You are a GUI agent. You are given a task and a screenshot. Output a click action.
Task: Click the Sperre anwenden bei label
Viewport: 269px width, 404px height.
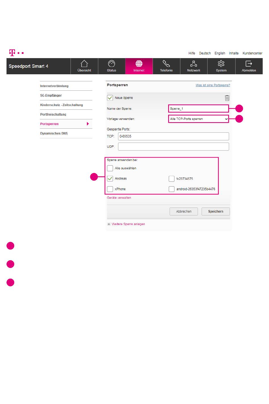(122, 160)
